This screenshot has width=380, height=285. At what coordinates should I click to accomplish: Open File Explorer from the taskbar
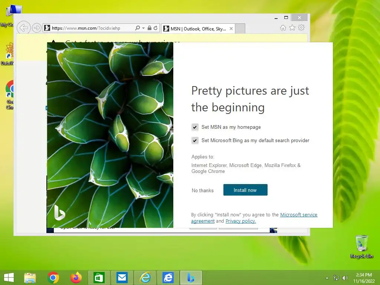click(x=30, y=278)
